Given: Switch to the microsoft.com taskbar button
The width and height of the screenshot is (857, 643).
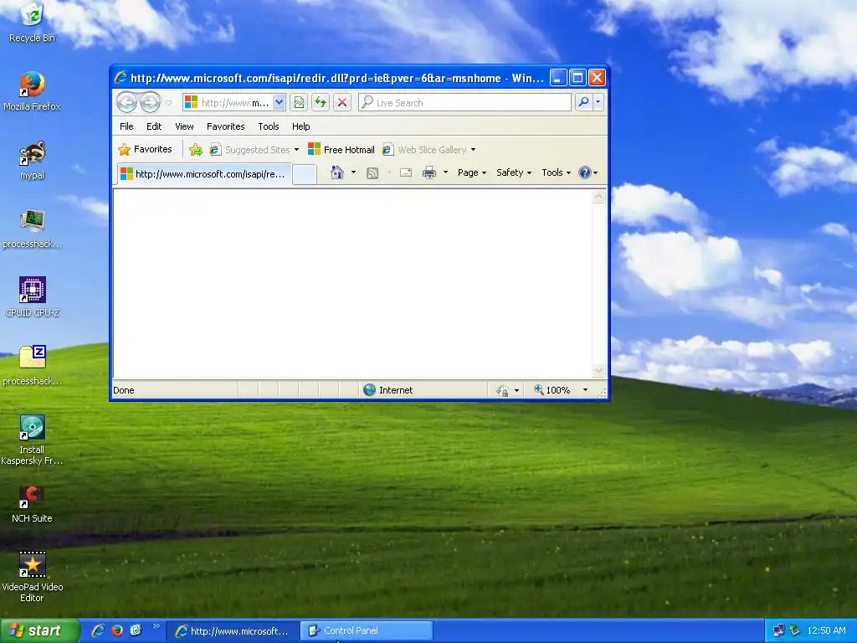Looking at the screenshot, I should (232, 631).
